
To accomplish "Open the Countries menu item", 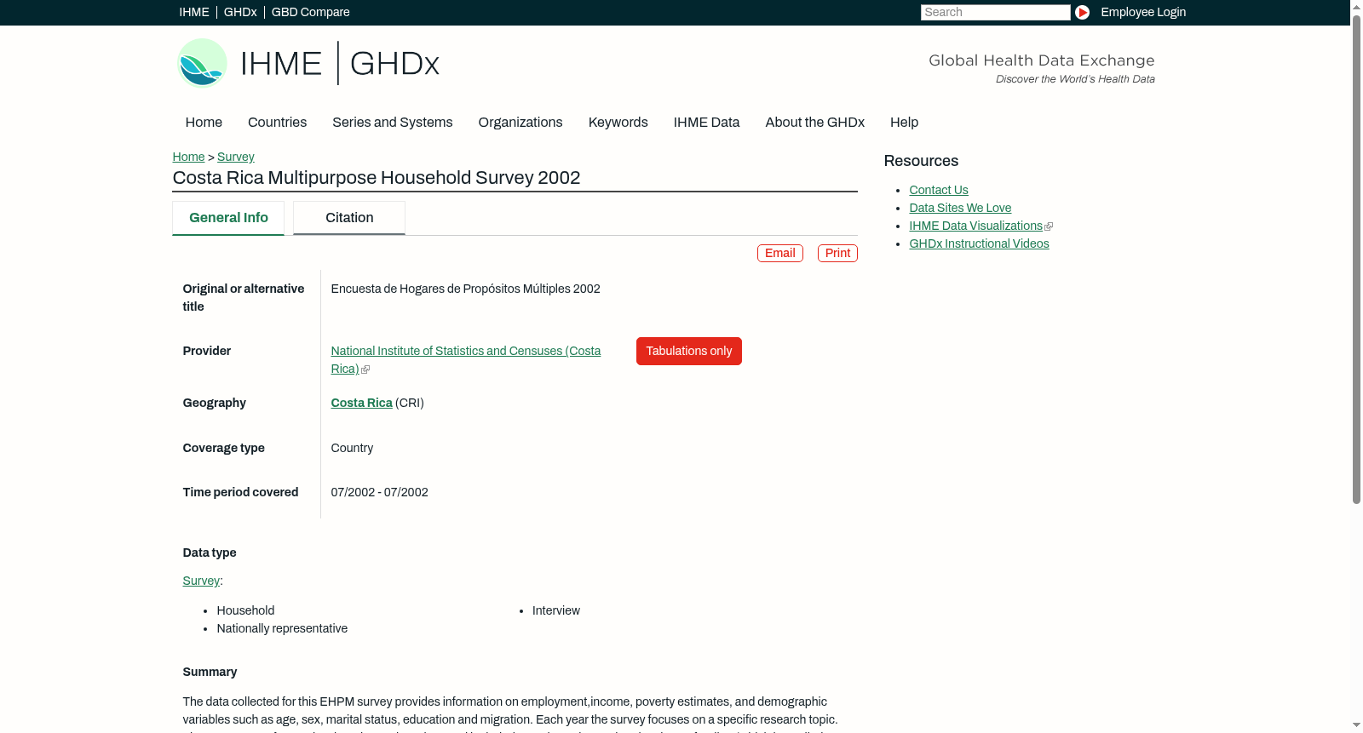I will 277,123.
